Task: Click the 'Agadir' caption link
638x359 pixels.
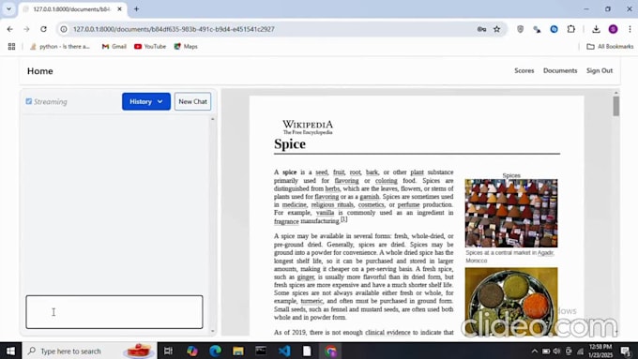Action: pos(546,252)
